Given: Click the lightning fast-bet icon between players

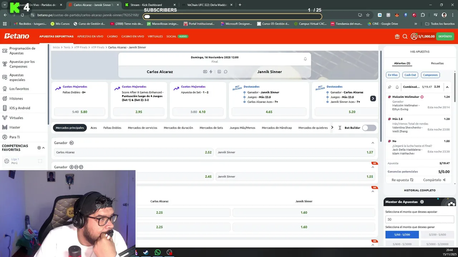Looking at the screenshot, I should [x=211, y=72].
